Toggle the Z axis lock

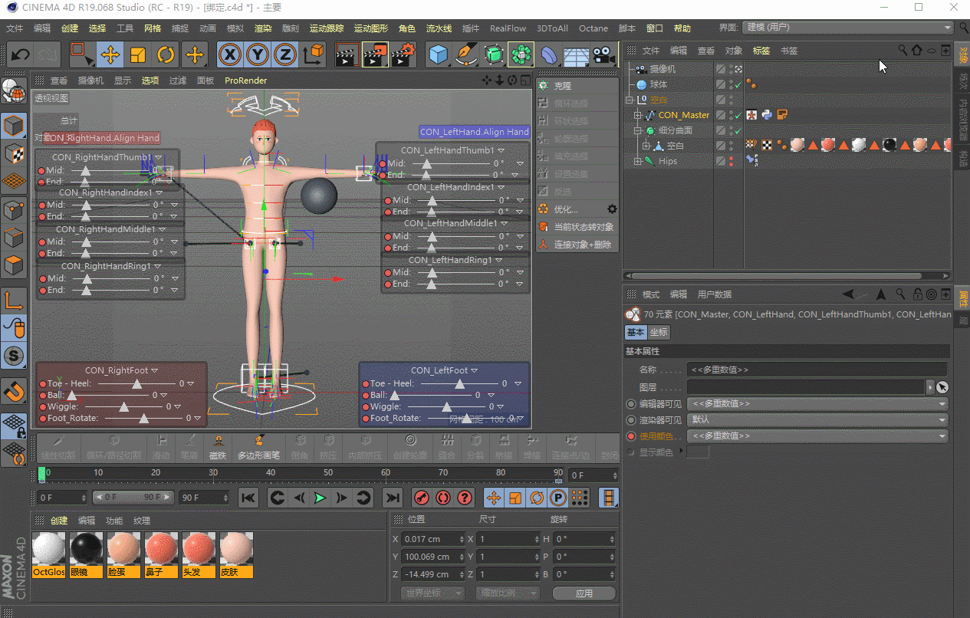(x=285, y=54)
